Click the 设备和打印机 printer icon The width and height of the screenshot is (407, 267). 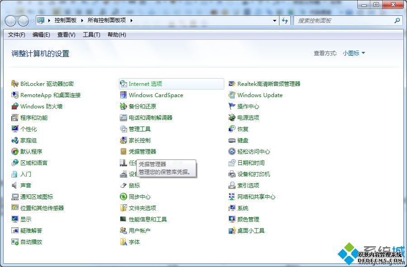[x=232, y=174]
